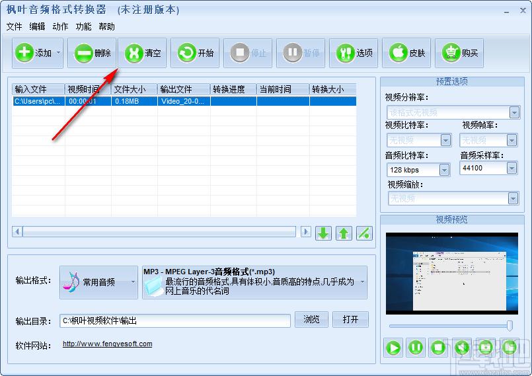Image resolution: width=532 pixels, height=376 pixels.
Task: Open the 编辑 menu
Action: 37,26
